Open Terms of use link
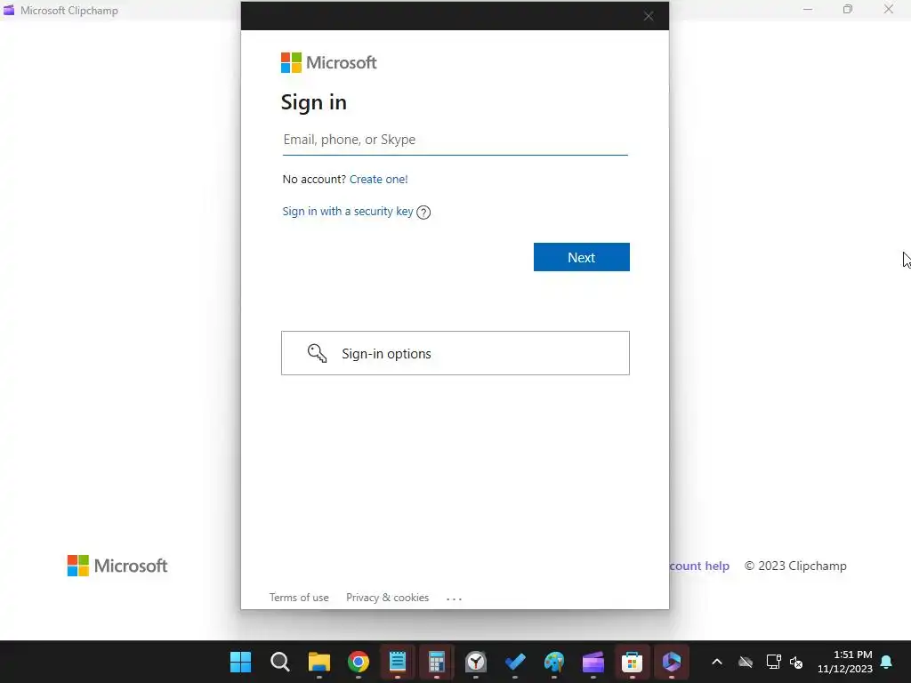 pyautogui.click(x=299, y=598)
